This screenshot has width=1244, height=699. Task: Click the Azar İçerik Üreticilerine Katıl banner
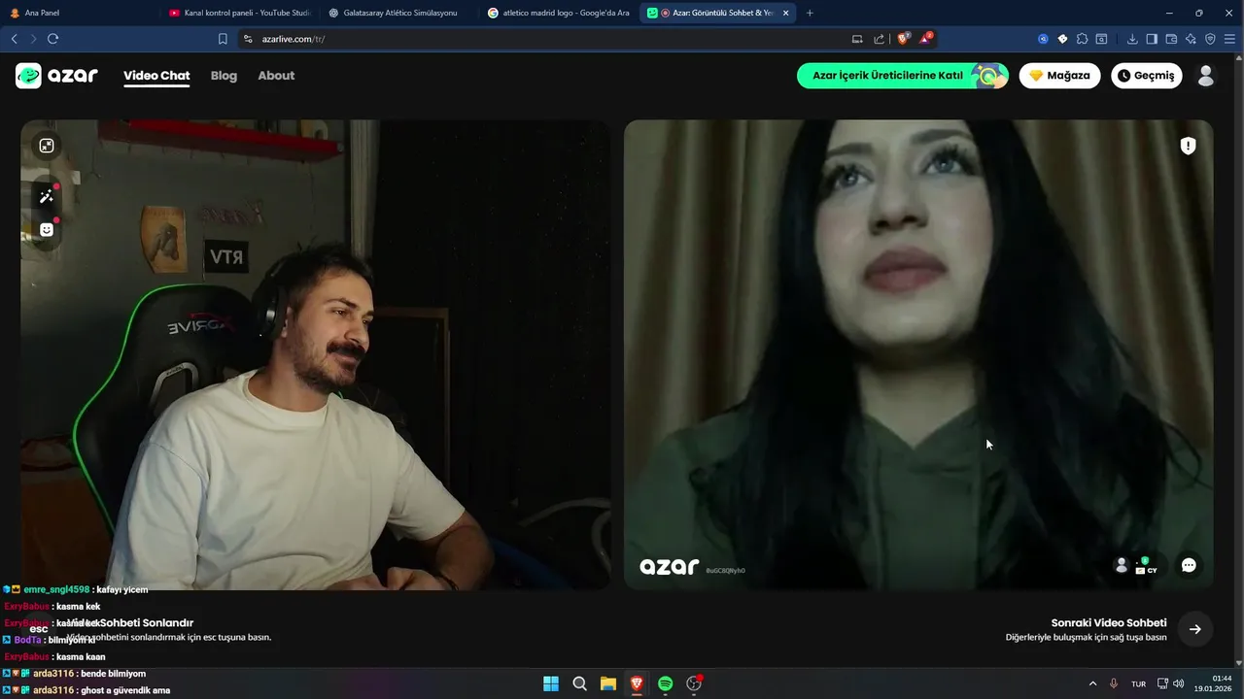903,76
